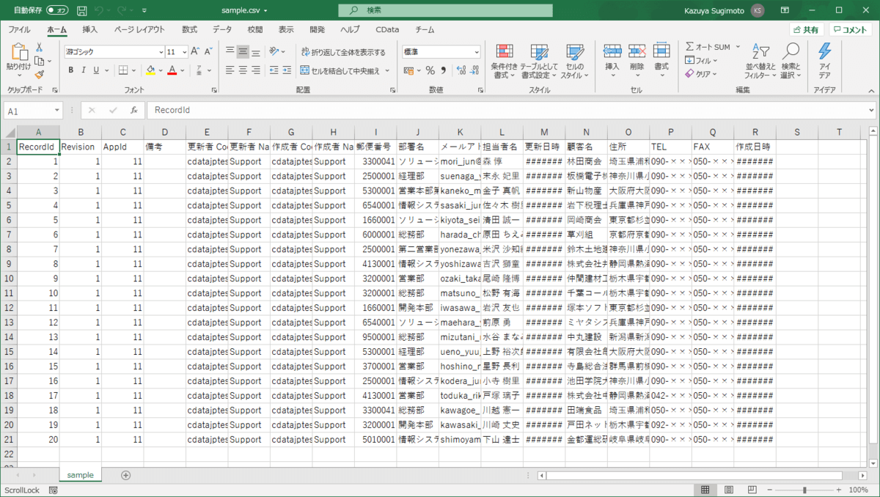This screenshot has height=497, width=880.
Task: Click the yellow fill color swatch
Action: click(150, 70)
